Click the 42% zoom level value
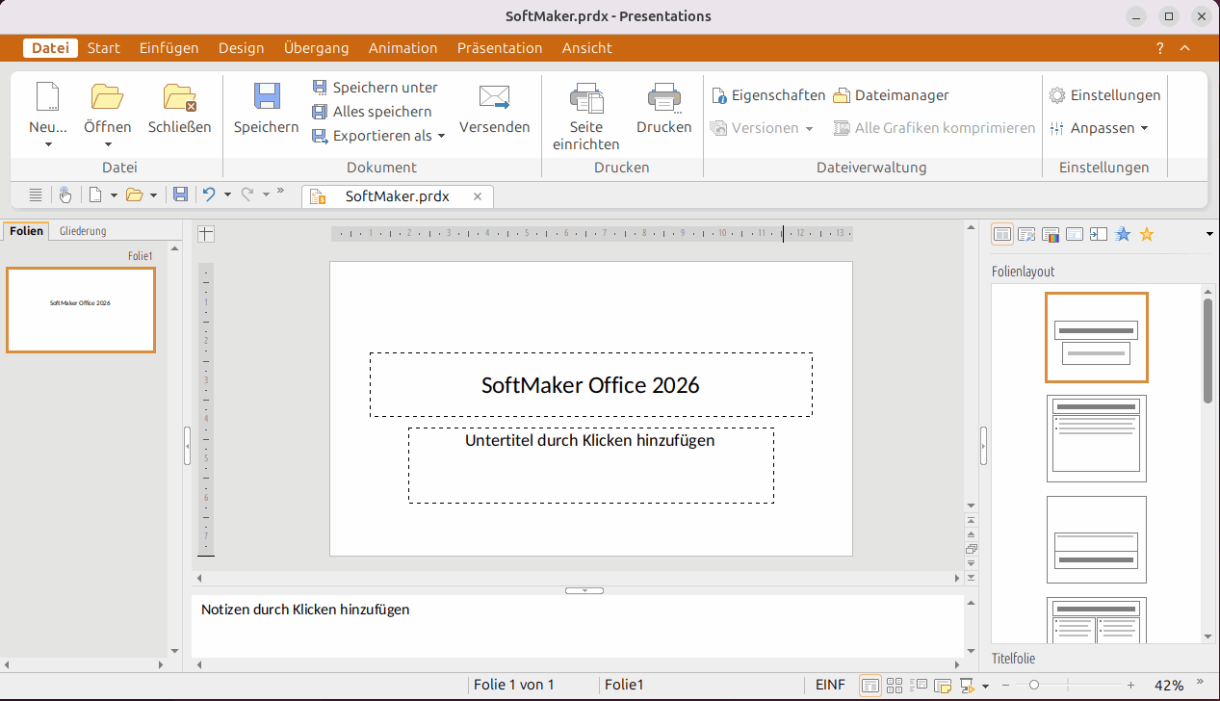The height and width of the screenshot is (701, 1220). coord(1169,686)
